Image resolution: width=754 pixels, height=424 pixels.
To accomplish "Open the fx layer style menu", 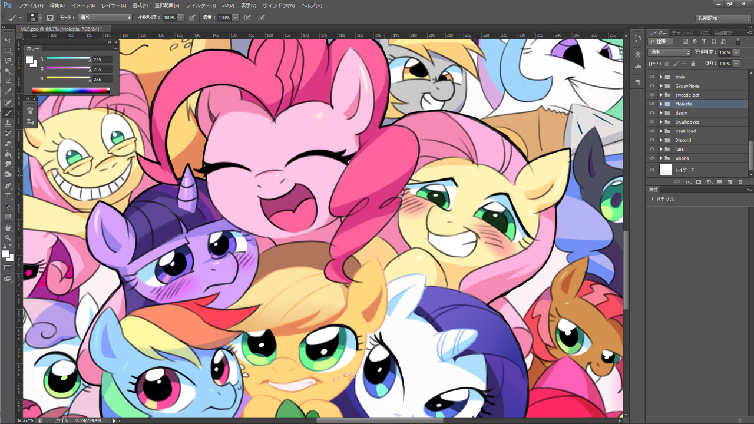I will pyautogui.click(x=688, y=181).
